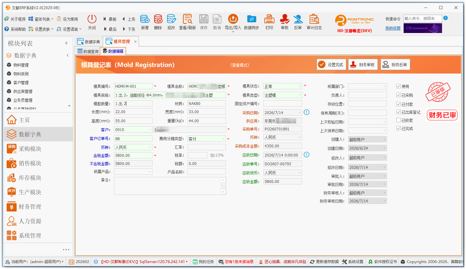Viewport: 466px width, 269px height.
Task: Click the 删除 delete record icon
Action: (158, 19)
